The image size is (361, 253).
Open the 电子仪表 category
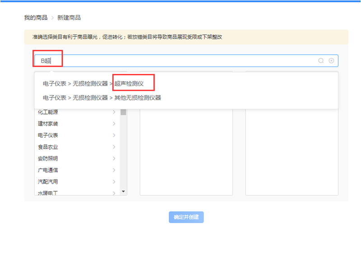[48, 135]
